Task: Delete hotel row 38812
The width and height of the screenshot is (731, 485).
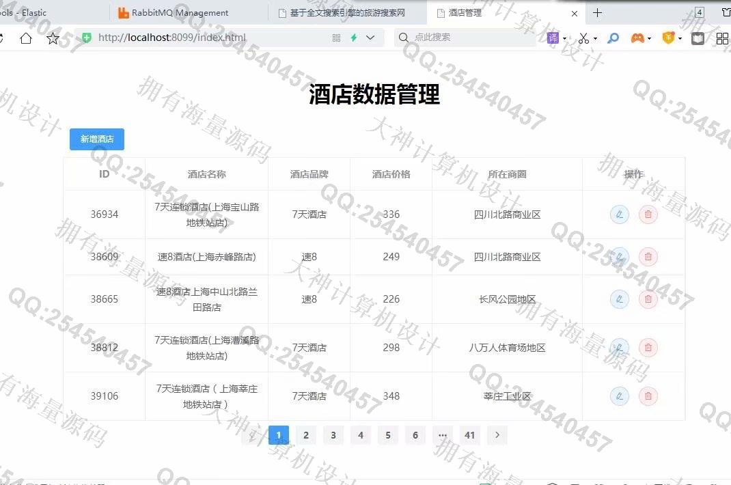Action: click(648, 348)
